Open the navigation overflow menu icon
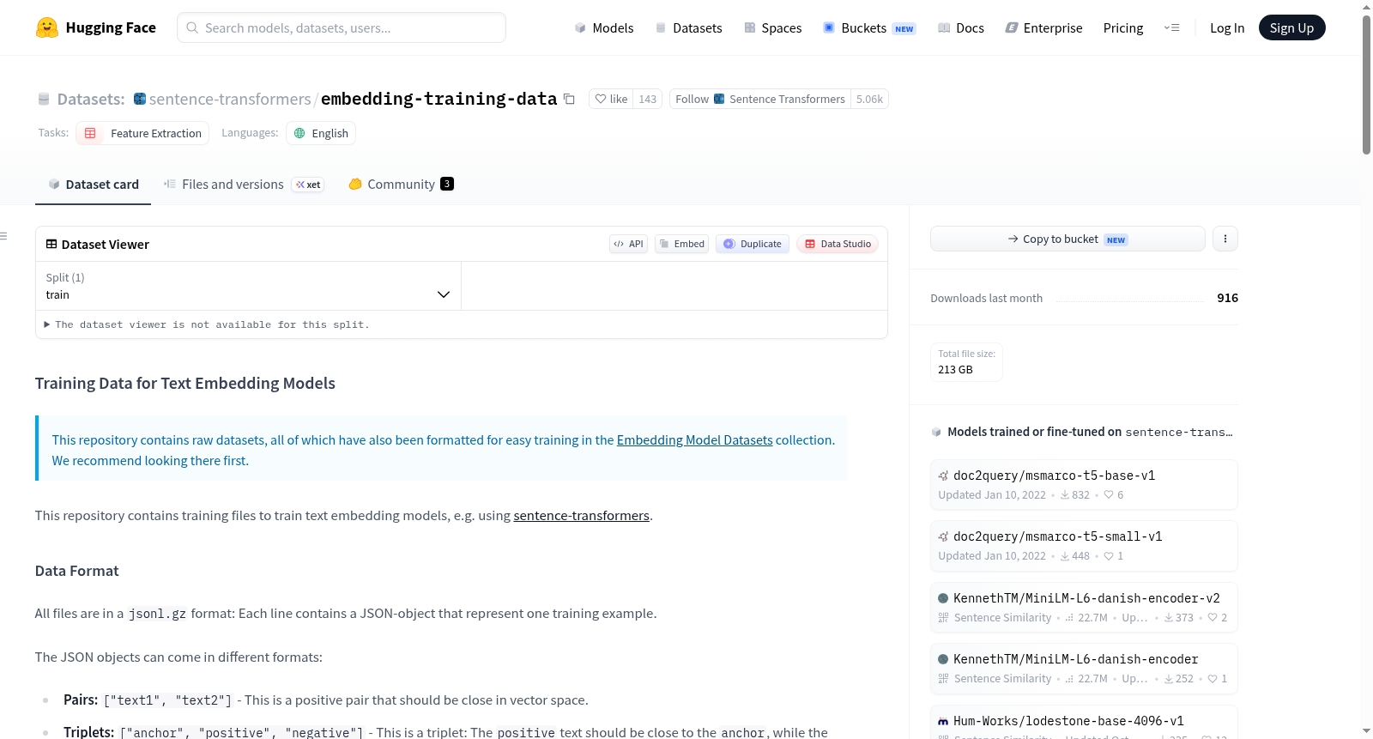Screen dimensions: 1373x739 pyautogui.click(x=1171, y=27)
